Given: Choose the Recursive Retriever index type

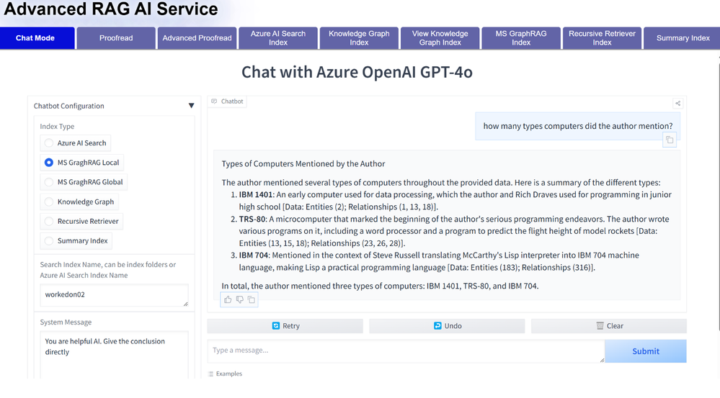Looking at the screenshot, I should point(49,221).
